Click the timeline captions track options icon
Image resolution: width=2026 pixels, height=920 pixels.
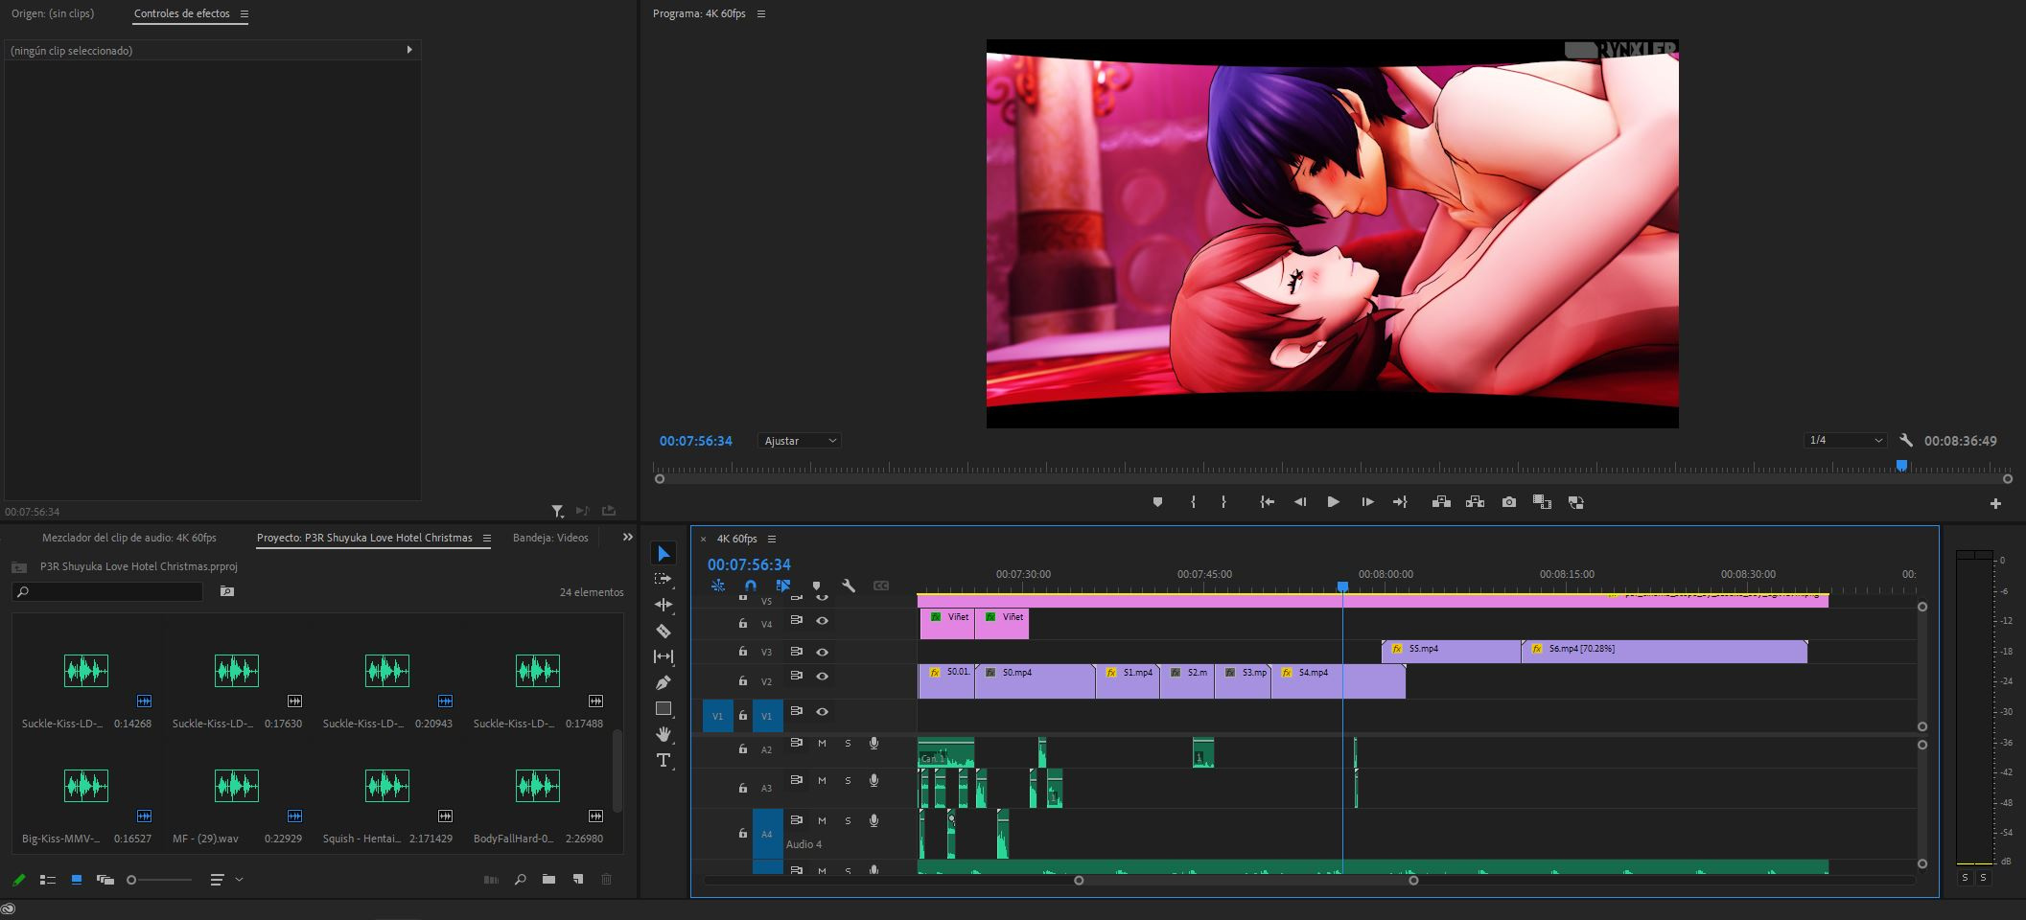pos(881,586)
